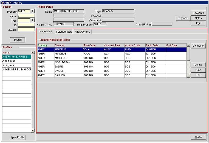
Task: Close the Profiles window
Action: [198, 137]
